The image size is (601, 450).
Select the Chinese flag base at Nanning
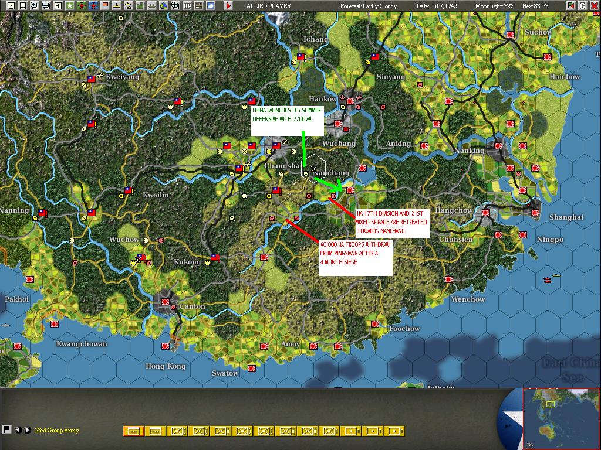tap(42, 213)
